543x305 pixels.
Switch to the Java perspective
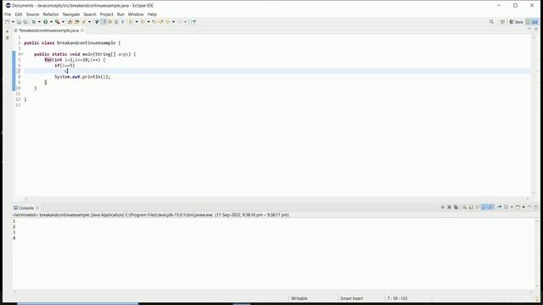[x=516, y=22]
